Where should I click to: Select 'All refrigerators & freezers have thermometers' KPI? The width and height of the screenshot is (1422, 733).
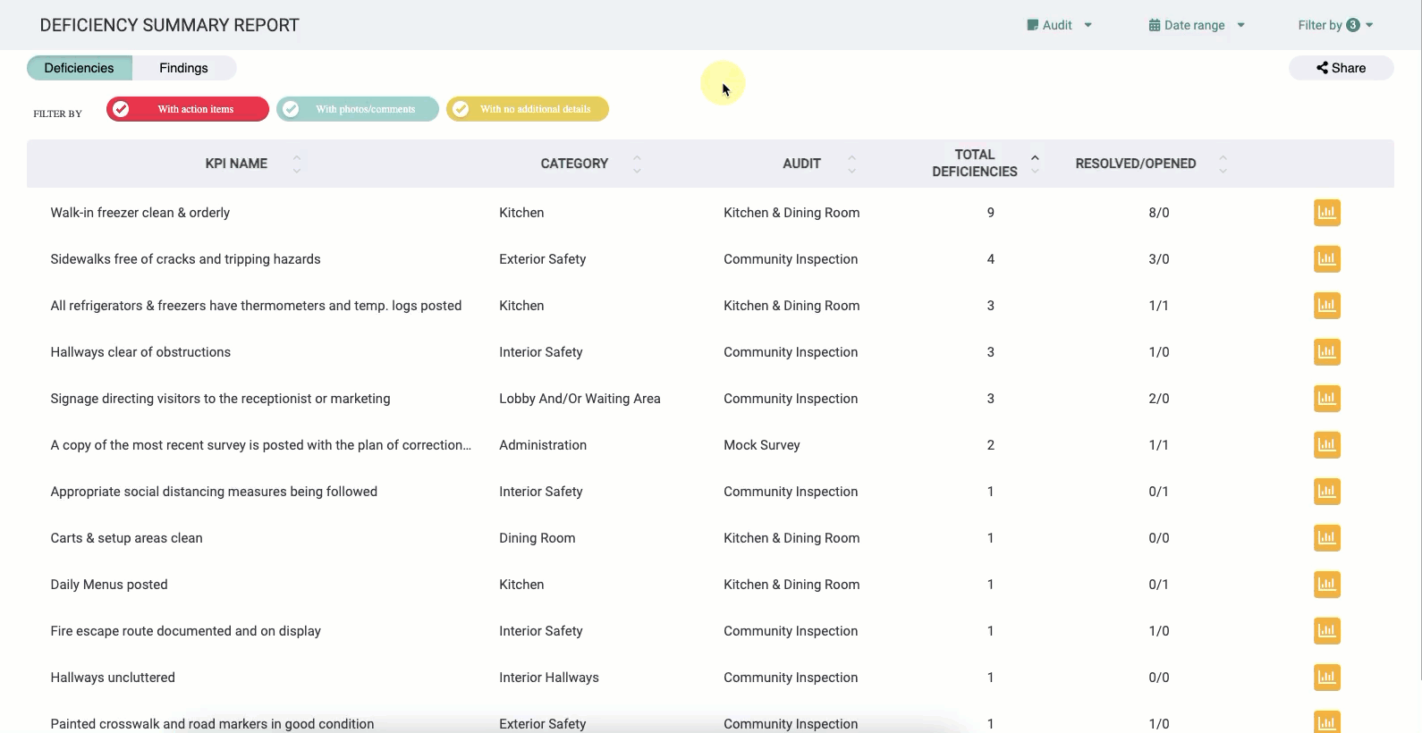[256, 306]
